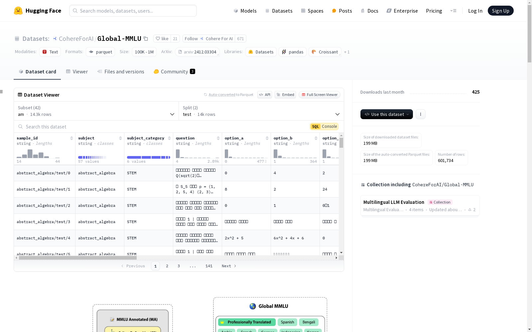Expand the Split dropdown showing test
The height and width of the screenshot is (332, 532).
tap(261, 111)
